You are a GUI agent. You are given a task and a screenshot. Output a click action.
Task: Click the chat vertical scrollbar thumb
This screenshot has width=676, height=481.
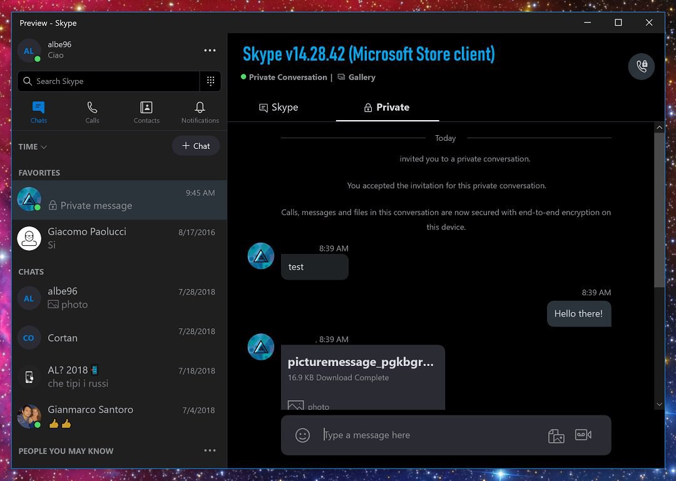(659, 210)
